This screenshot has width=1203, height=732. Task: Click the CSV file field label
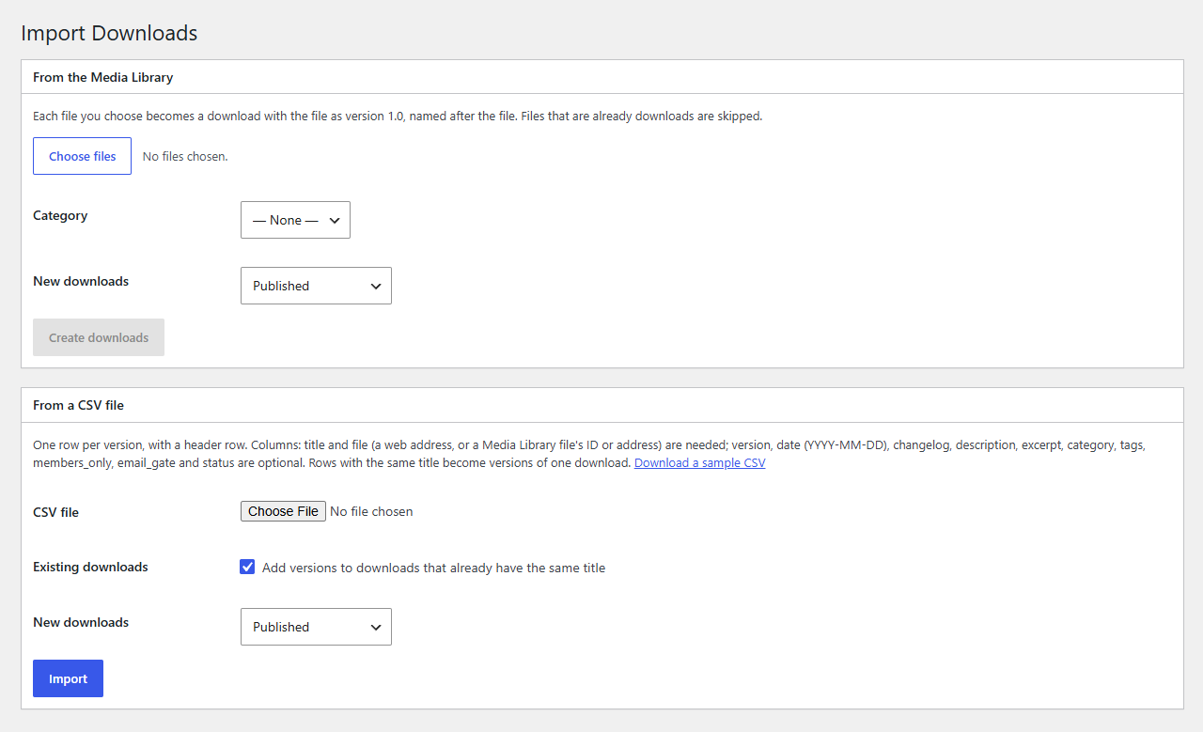tap(56, 512)
